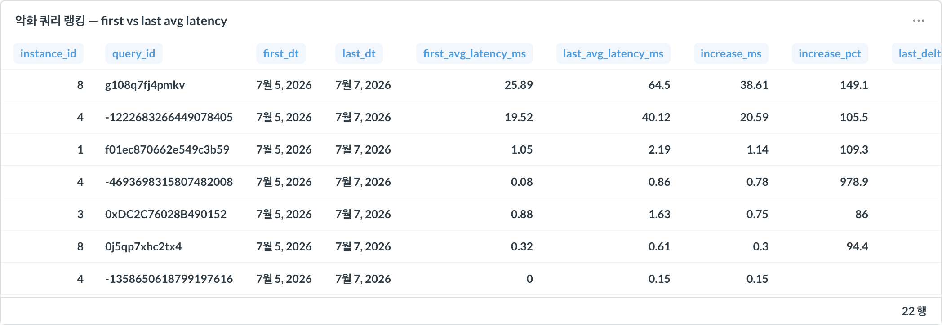Click the last_dt column header
942x325 pixels.
point(359,53)
